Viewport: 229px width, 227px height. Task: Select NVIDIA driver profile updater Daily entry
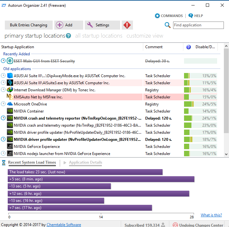click(109, 132)
